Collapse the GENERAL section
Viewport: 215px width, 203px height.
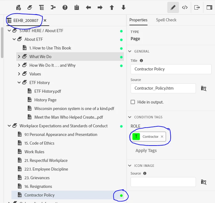[x=130, y=51]
